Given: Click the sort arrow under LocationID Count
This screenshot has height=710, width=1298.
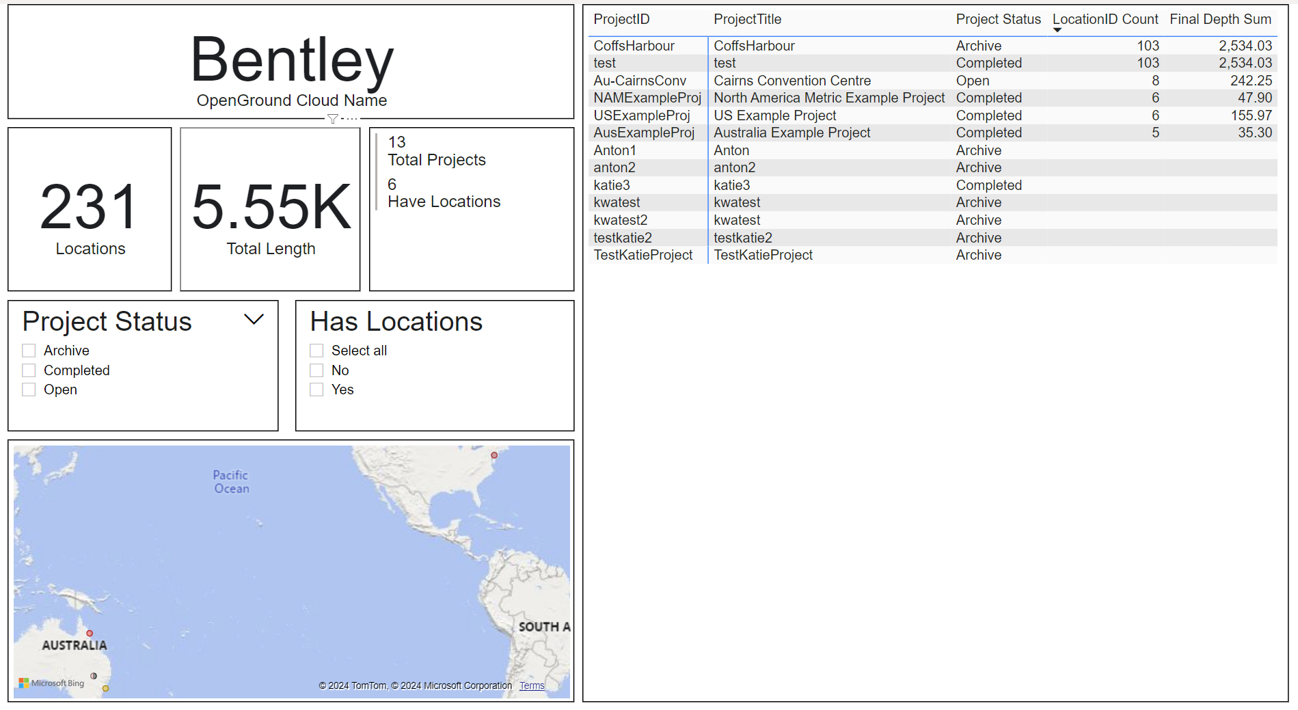Looking at the screenshot, I should point(1057,30).
